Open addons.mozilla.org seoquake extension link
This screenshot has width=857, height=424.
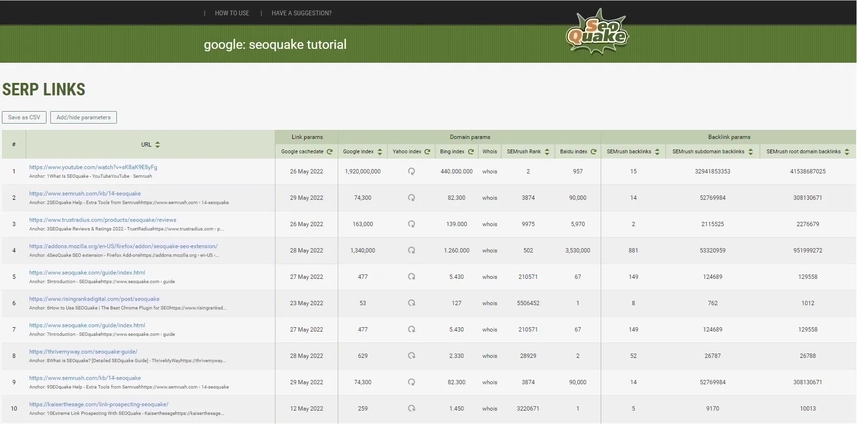coord(123,246)
